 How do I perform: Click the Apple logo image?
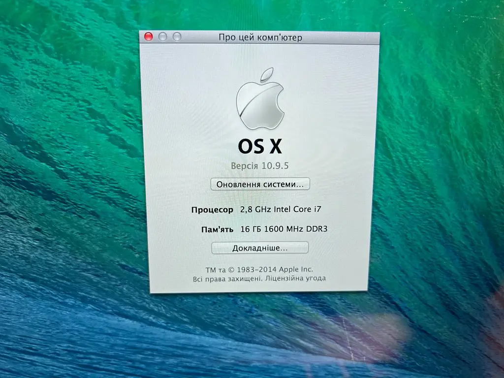coord(260,98)
